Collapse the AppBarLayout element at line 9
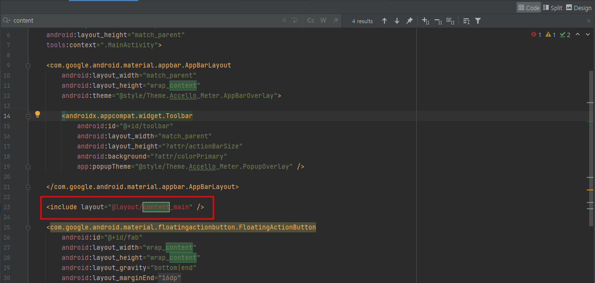Viewport: 595px width, 283px height. coord(28,65)
